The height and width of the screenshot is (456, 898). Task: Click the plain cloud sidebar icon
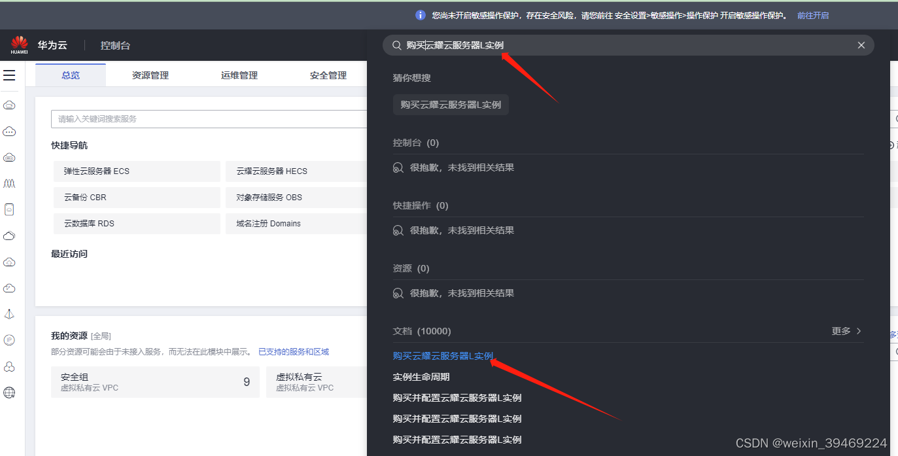[9, 236]
